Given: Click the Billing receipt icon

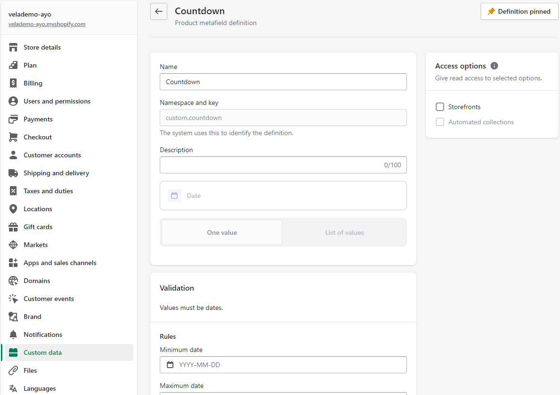Looking at the screenshot, I should point(13,83).
